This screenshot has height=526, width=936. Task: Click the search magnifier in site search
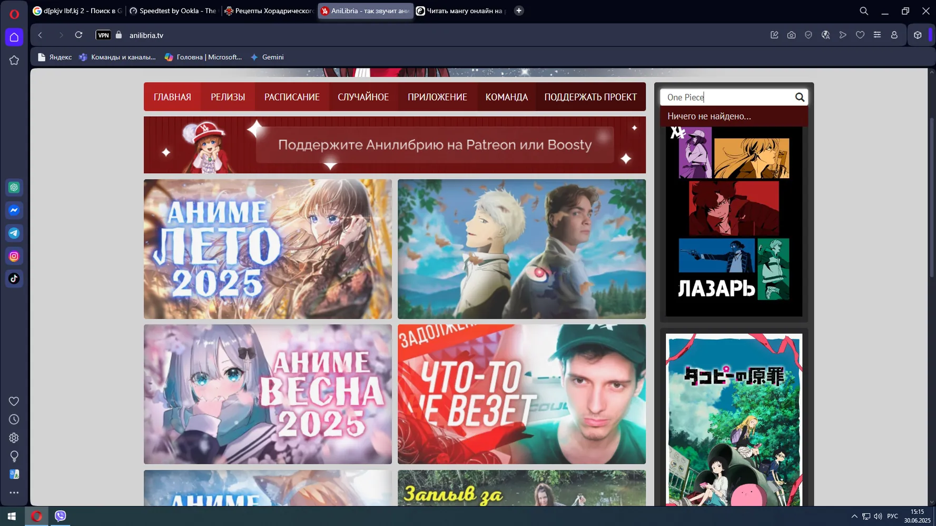coord(800,97)
